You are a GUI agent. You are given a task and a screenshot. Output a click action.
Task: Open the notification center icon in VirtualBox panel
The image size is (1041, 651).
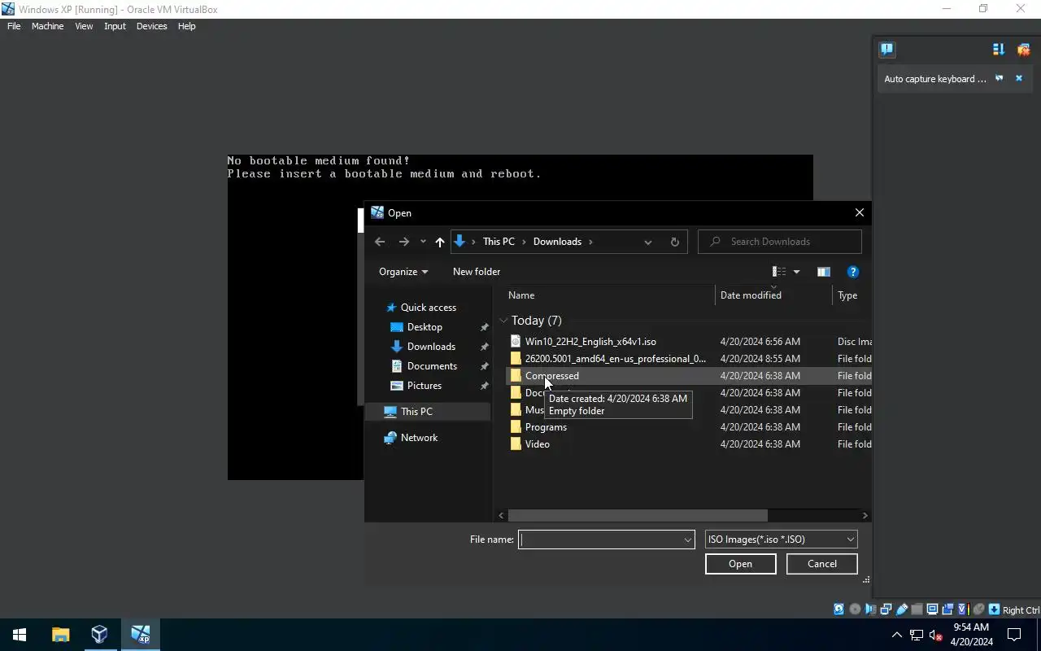point(886,49)
